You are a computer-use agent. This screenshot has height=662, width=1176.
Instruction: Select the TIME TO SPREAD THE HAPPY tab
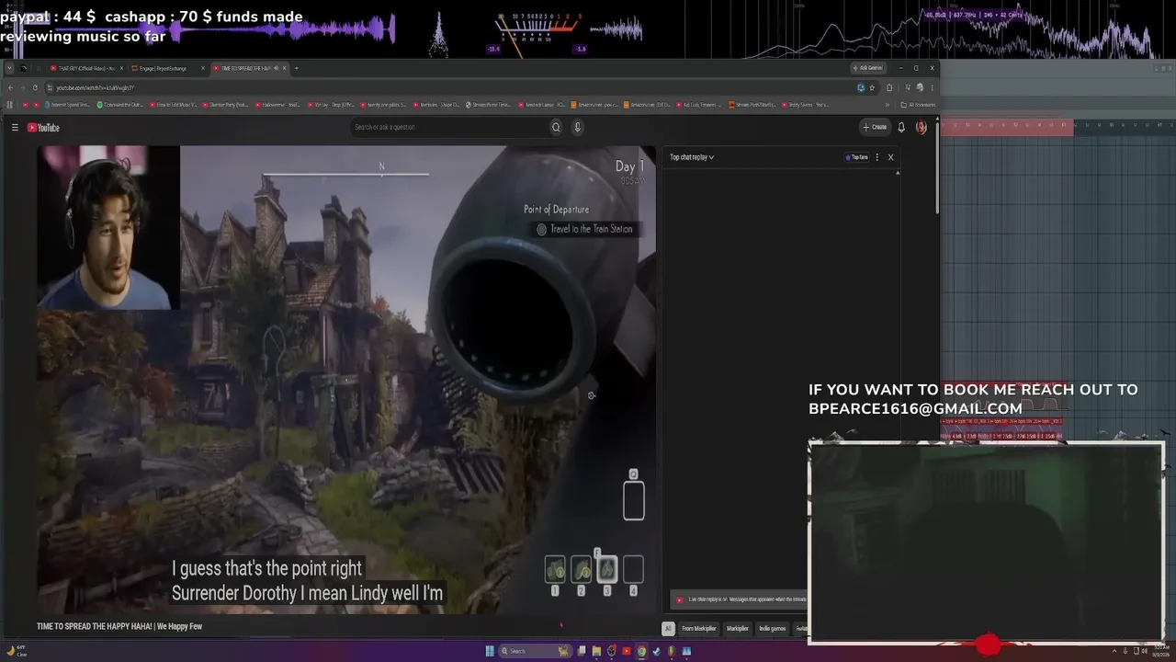(x=249, y=68)
